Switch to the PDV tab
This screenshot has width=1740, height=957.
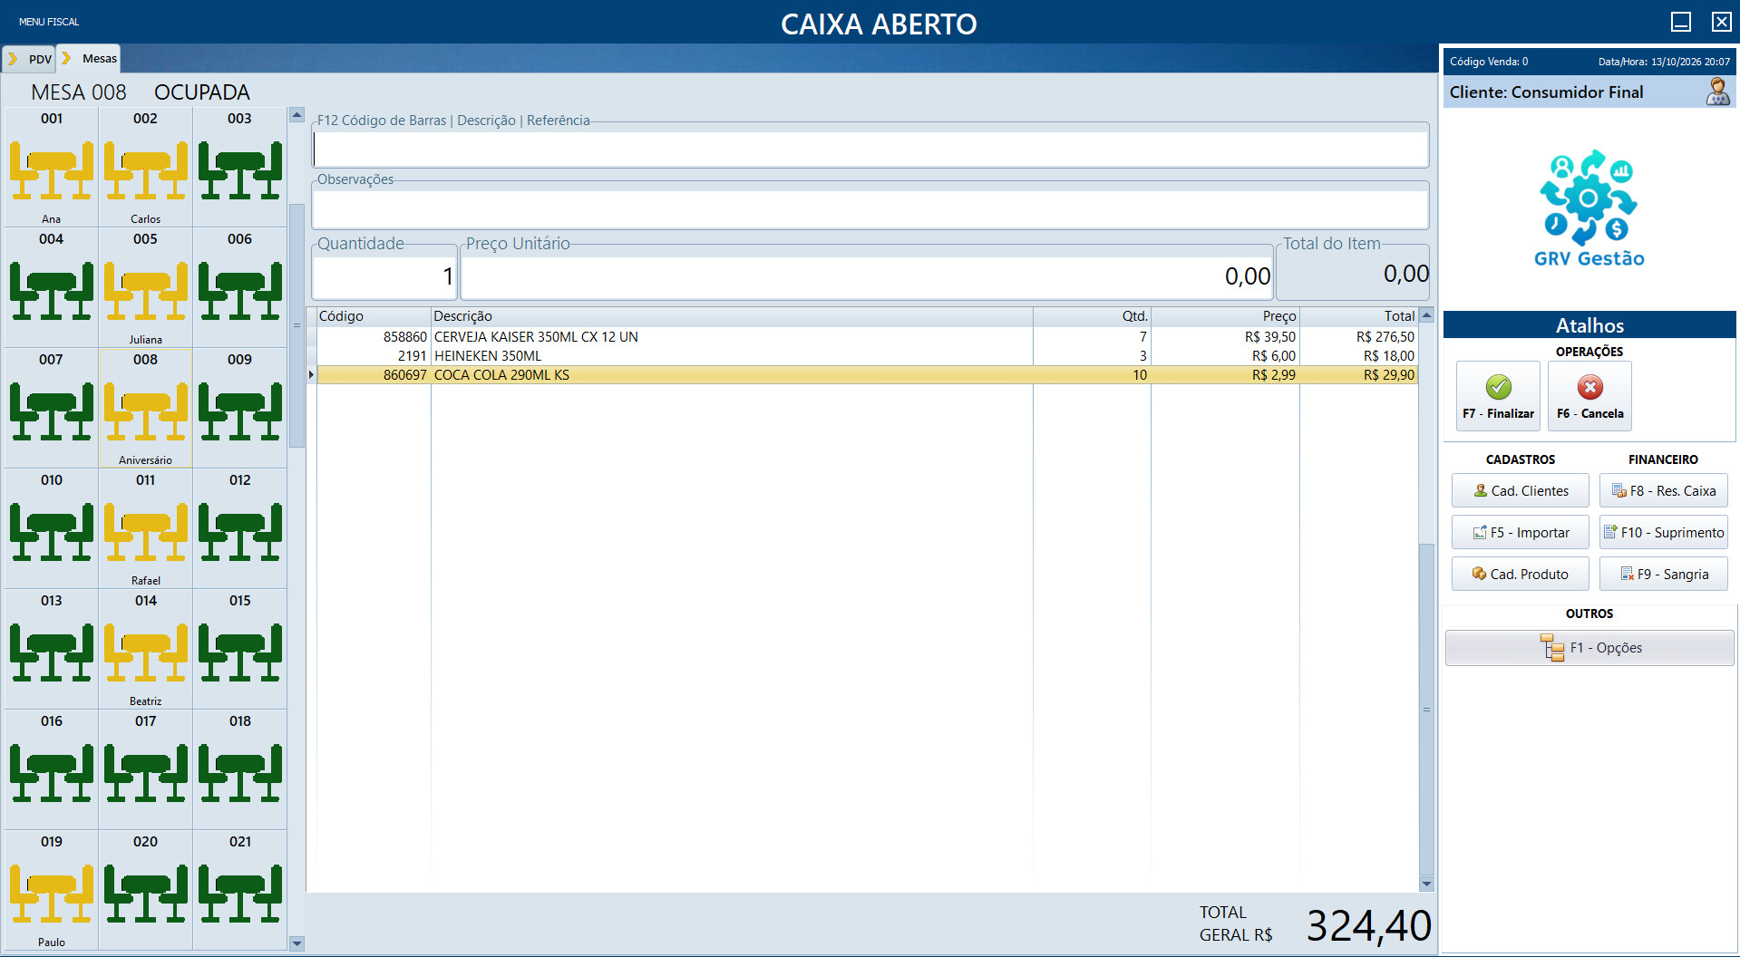(x=30, y=59)
